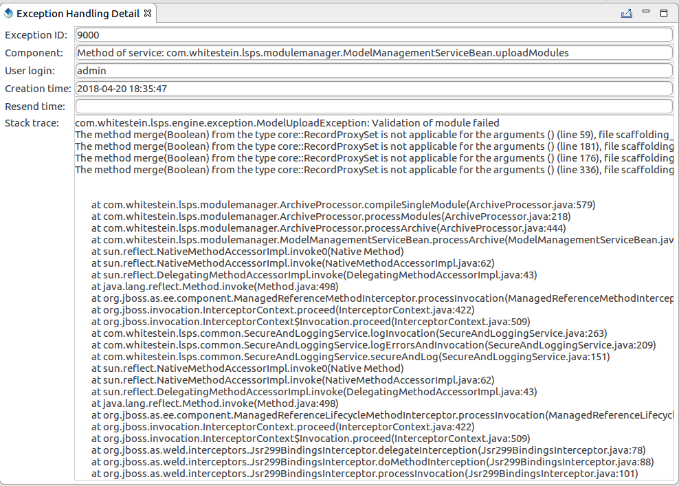The width and height of the screenshot is (679, 486).
Task: Click the merge(Boolean) error for line 176
Action: [x=374, y=158]
